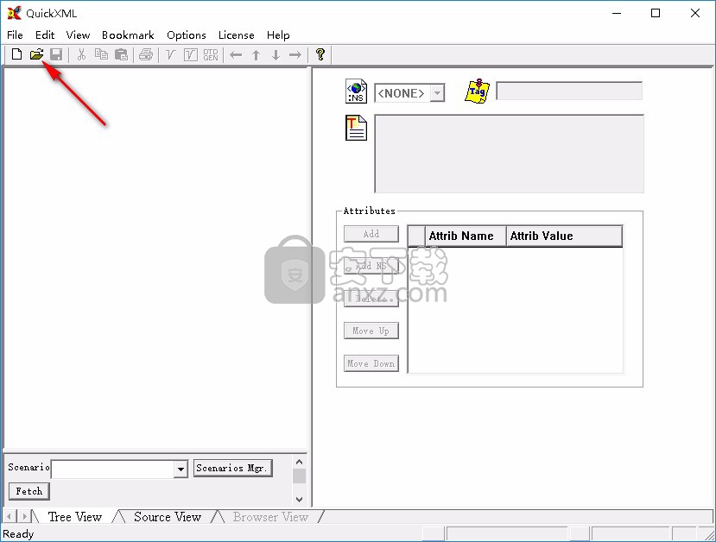Click the text document icon
This screenshot has height=542, width=716.
pos(356,128)
